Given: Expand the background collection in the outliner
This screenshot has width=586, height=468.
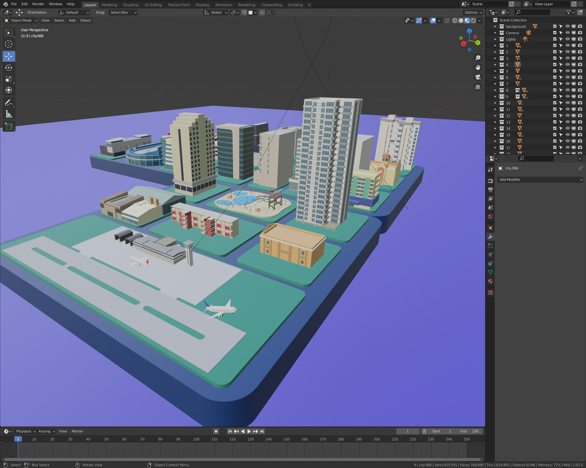Looking at the screenshot, I should (x=495, y=26).
